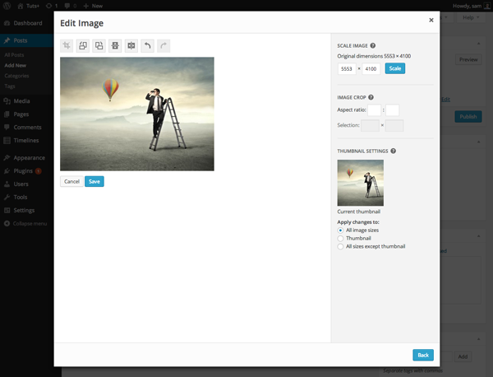The width and height of the screenshot is (493, 377).
Task: Select All sizes except thumbnail
Action: point(340,247)
